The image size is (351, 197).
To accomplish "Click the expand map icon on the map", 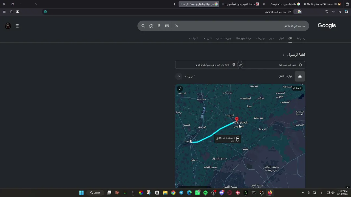I will pos(180,89).
